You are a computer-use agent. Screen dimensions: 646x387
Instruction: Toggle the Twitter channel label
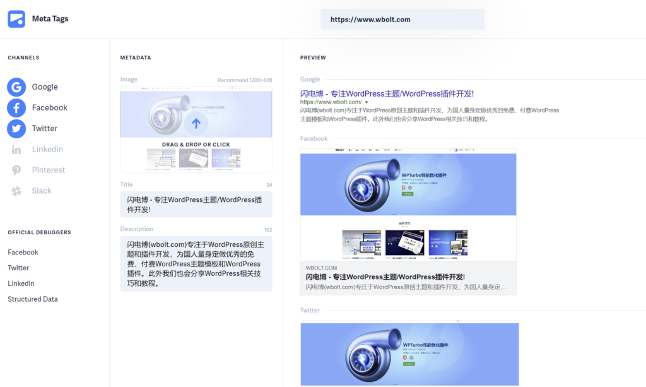(x=45, y=128)
